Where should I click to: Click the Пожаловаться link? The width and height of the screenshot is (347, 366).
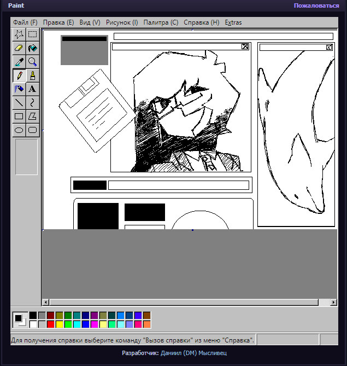pyautogui.click(x=316, y=5)
